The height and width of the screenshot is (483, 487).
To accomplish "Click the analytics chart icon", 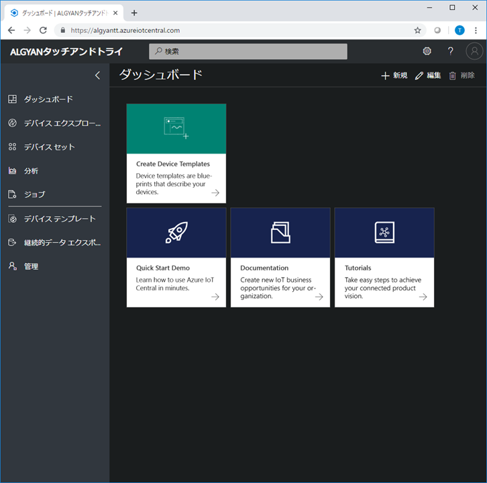I will (x=13, y=171).
